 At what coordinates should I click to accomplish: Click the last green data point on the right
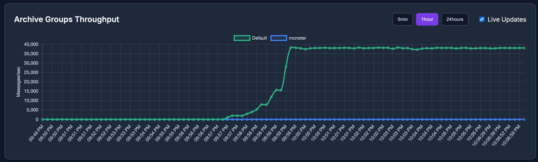point(524,48)
